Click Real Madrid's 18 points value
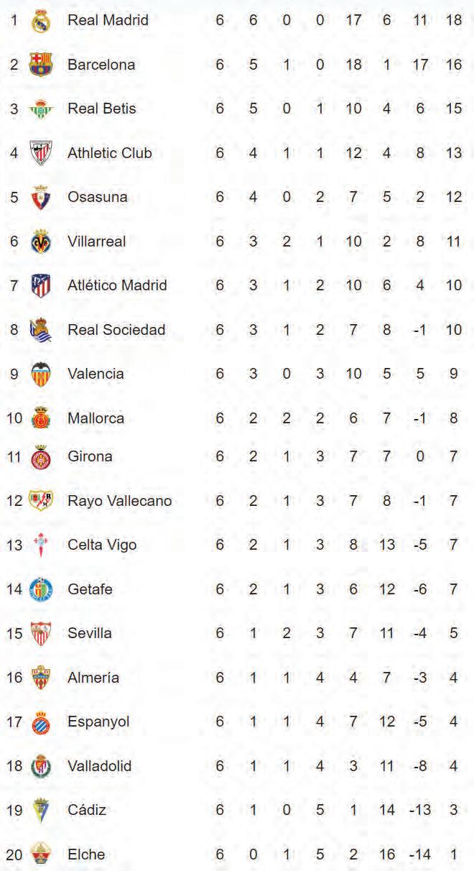The width and height of the screenshot is (474, 871). tap(453, 20)
